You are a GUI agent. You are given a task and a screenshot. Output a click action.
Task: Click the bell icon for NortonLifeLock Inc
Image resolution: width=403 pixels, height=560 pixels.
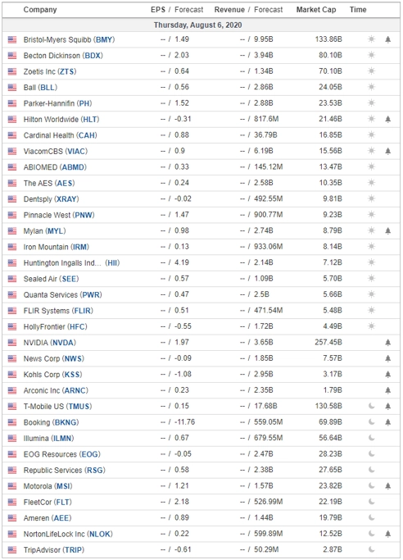388,534
